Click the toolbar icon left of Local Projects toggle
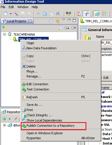This screenshot has width=112, height=145. tap(79, 13)
